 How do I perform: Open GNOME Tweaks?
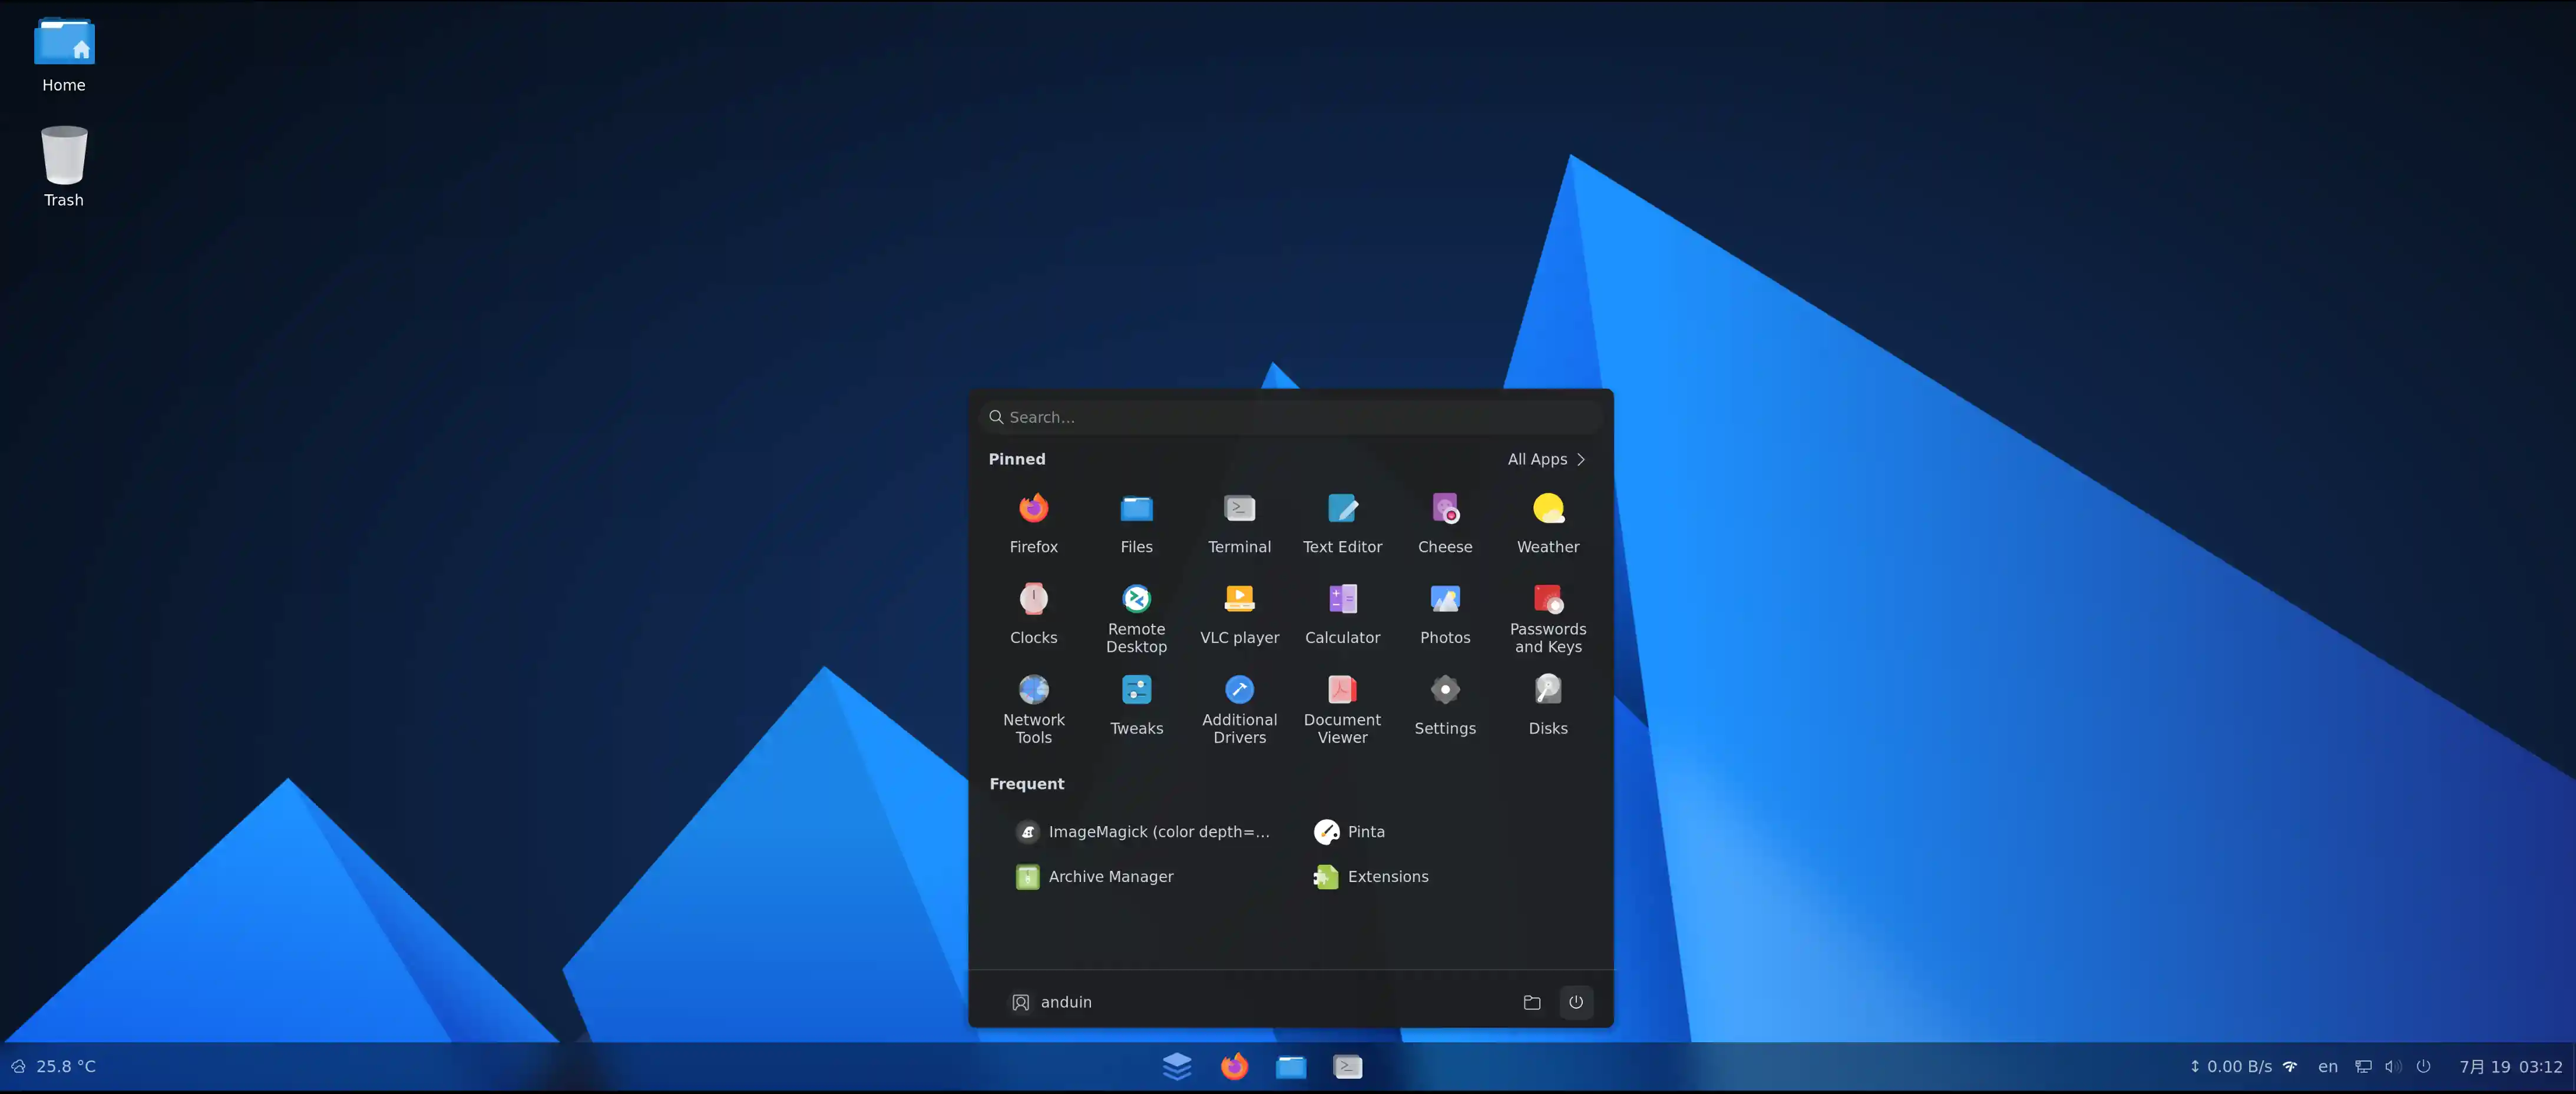click(1136, 702)
